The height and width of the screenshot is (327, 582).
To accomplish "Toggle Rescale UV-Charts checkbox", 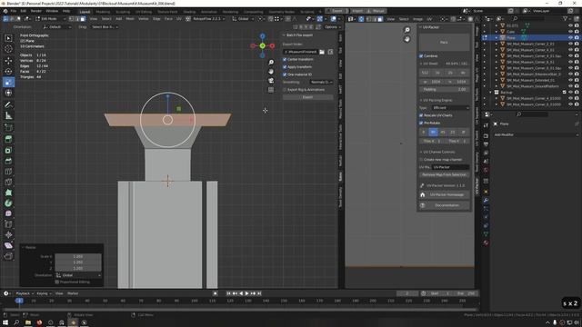I will click(x=421, y=115).
